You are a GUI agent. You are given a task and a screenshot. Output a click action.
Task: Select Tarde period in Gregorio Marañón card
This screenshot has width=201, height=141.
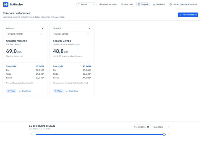coord(25,74)
